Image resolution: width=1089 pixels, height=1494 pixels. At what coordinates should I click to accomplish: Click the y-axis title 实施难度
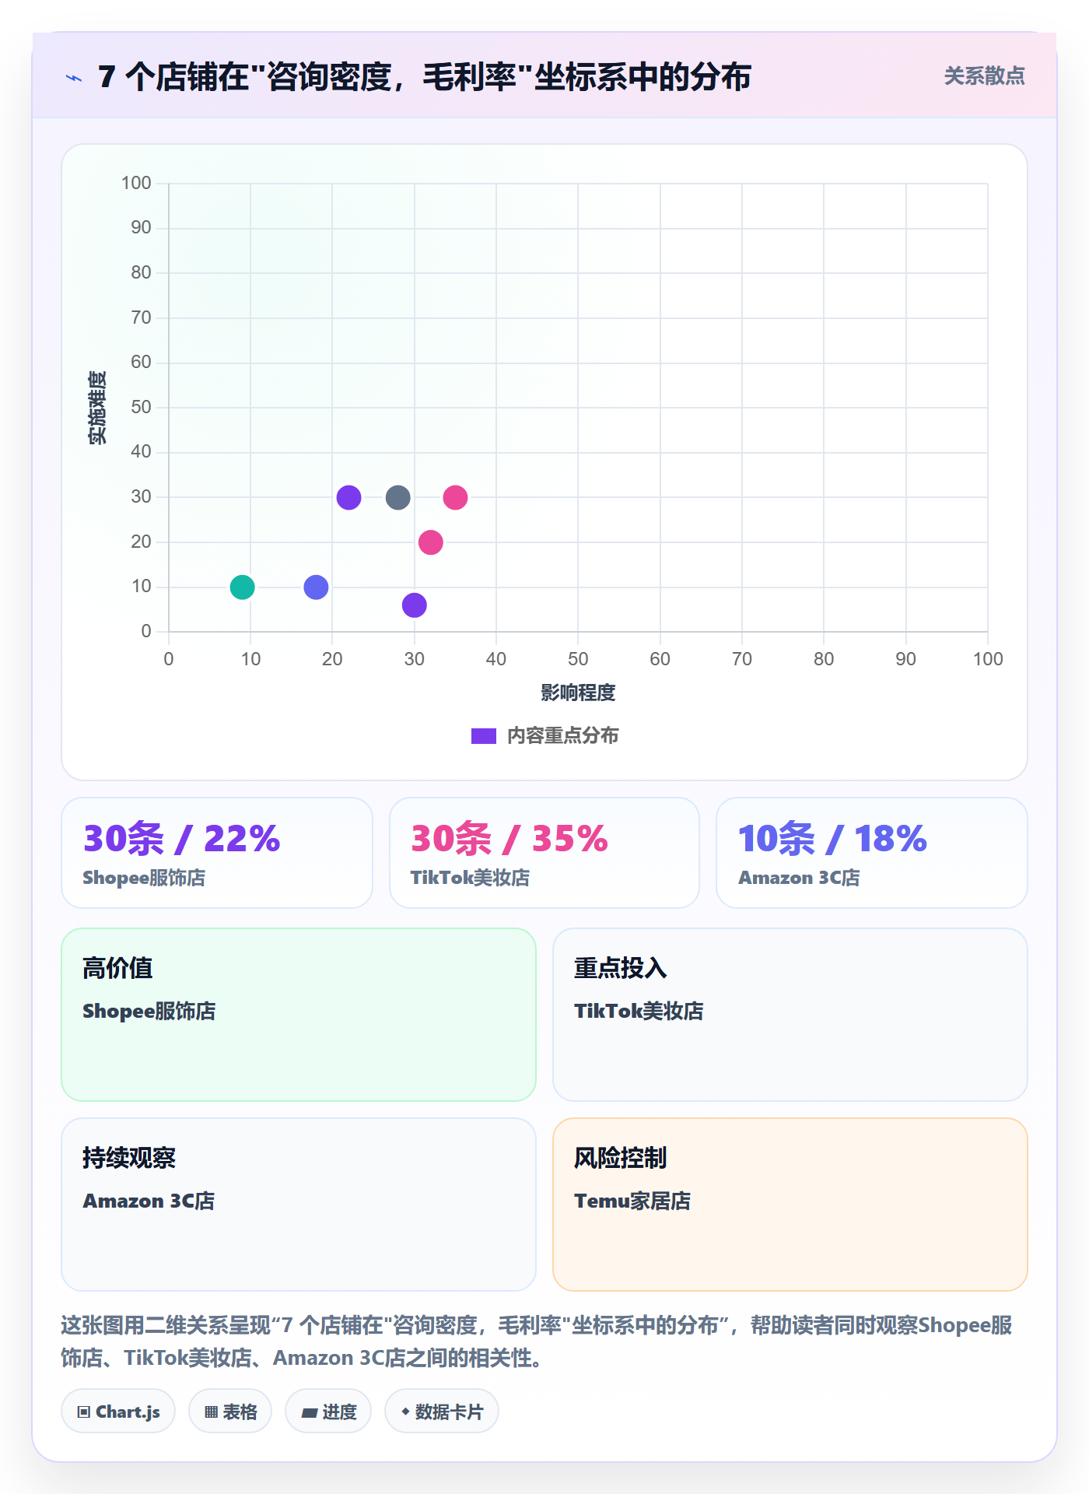[x=97, y=408]
